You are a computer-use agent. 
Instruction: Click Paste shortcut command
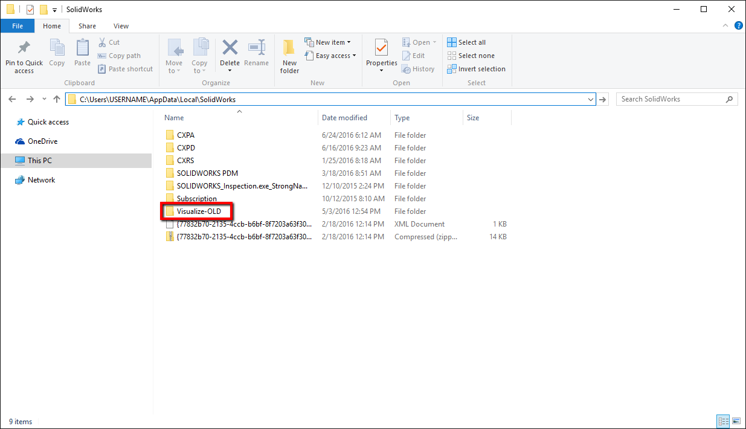[x=125, y=69]
